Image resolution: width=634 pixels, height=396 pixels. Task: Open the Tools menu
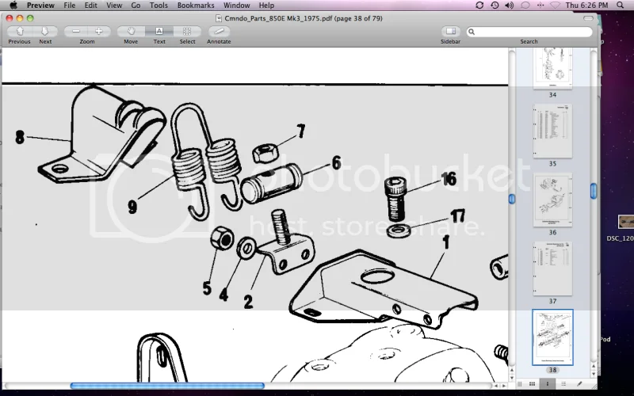coord(158,6)
